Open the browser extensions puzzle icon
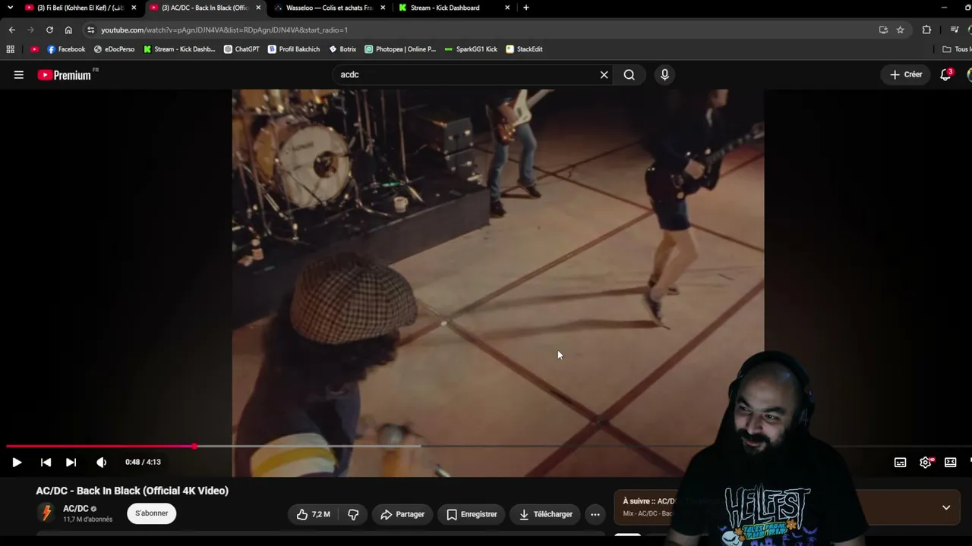The height and width of the screenshot is (546, 972). [x=926, y=30]
